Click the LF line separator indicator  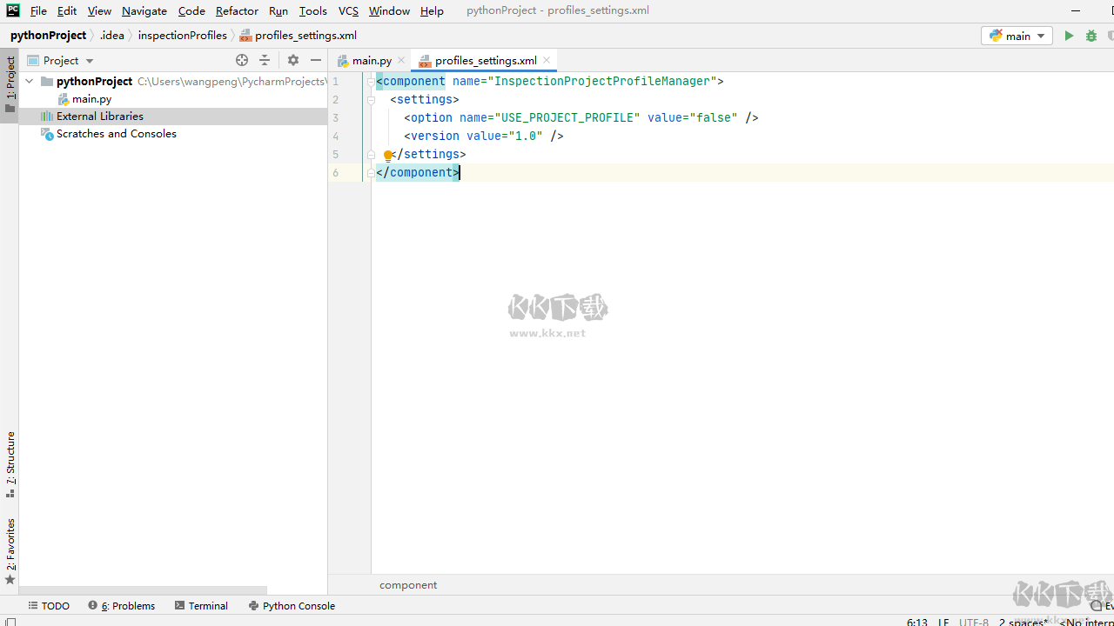(944, 622)
